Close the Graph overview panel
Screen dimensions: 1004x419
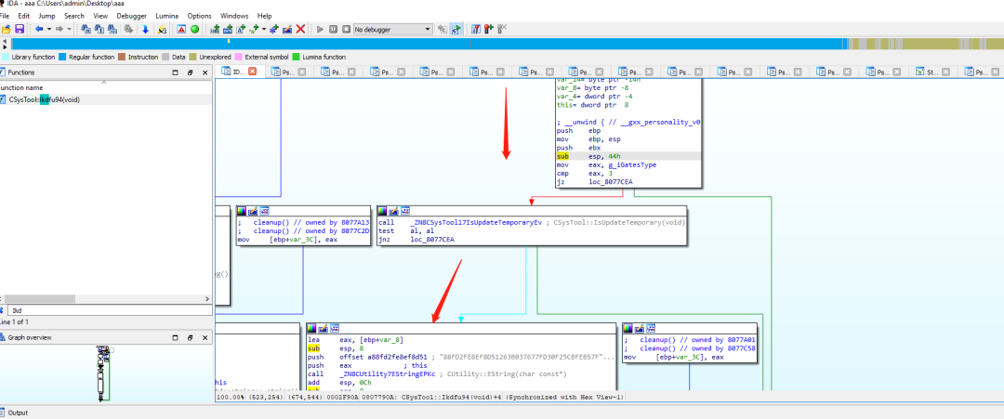[205, 338]
